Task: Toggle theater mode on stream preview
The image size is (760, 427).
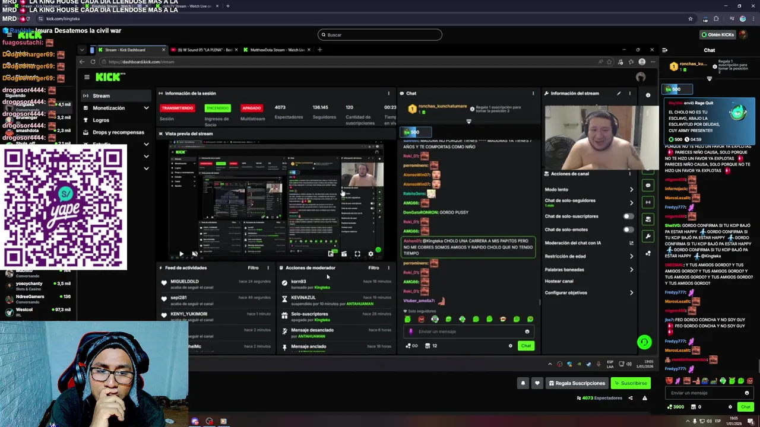Action: 344,254
